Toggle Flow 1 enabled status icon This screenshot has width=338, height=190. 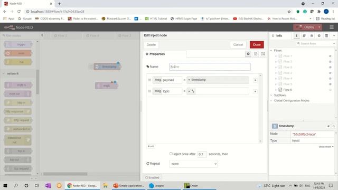(330, 56)
